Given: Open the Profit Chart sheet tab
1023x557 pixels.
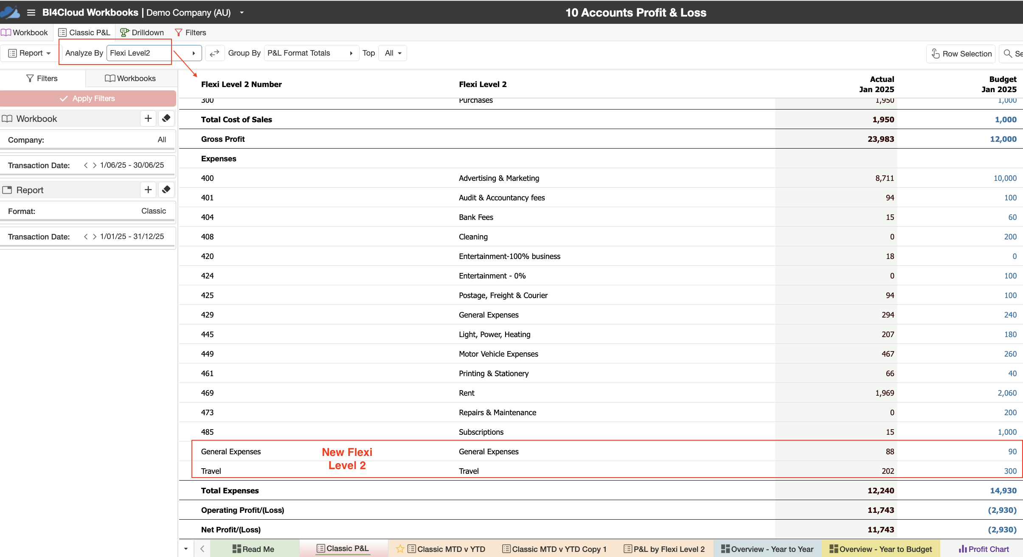Looking at the screenshot, I should pos(984,549).
